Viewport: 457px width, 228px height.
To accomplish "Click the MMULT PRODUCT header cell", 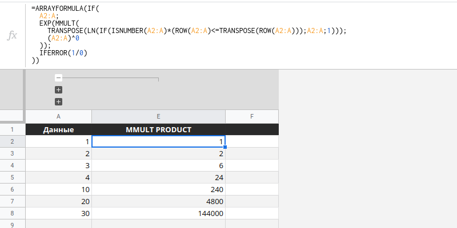I will tap(158, 129).
